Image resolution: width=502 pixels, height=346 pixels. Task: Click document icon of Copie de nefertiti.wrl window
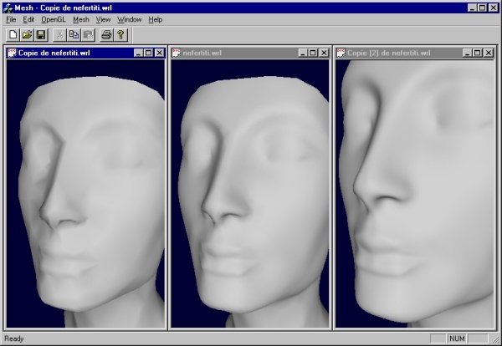(12, 53)
